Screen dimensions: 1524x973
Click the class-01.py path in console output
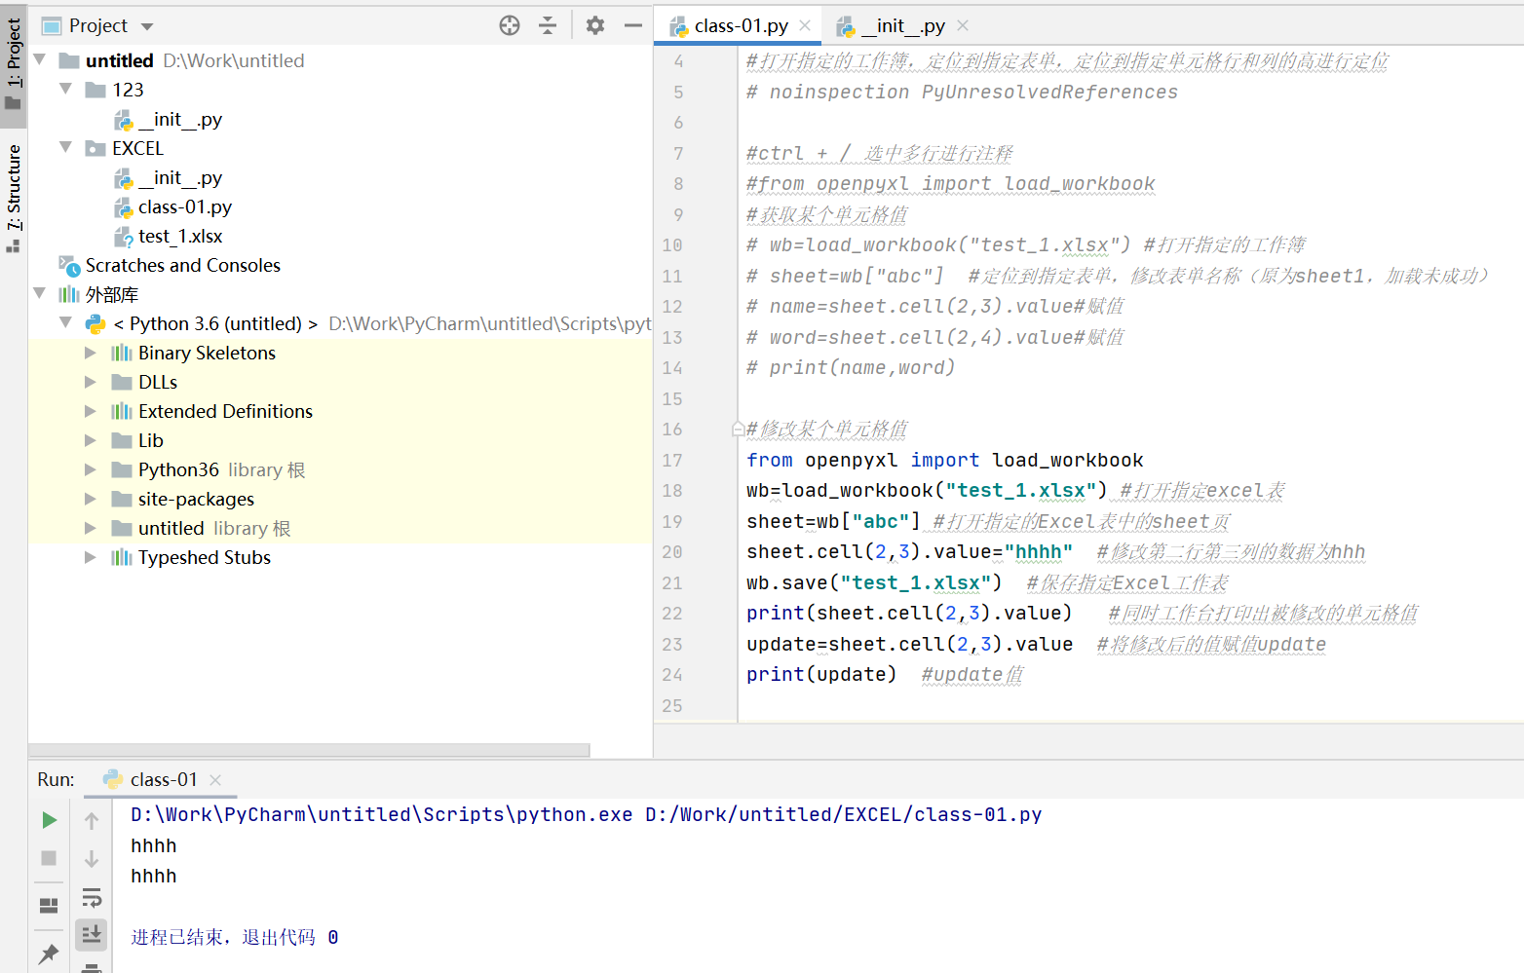pyautogui.click(x=844, y=814)
